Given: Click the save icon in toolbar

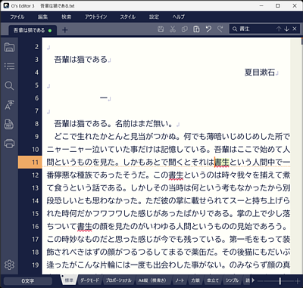Looking at the screenshot, I should tap(161, 29).
